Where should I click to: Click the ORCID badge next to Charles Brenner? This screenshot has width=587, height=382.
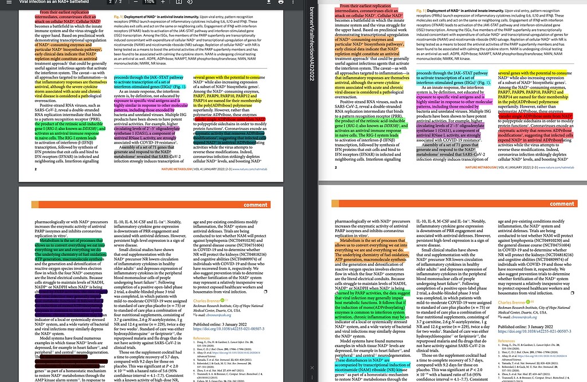pyautogui.click(x=222, y=300)
